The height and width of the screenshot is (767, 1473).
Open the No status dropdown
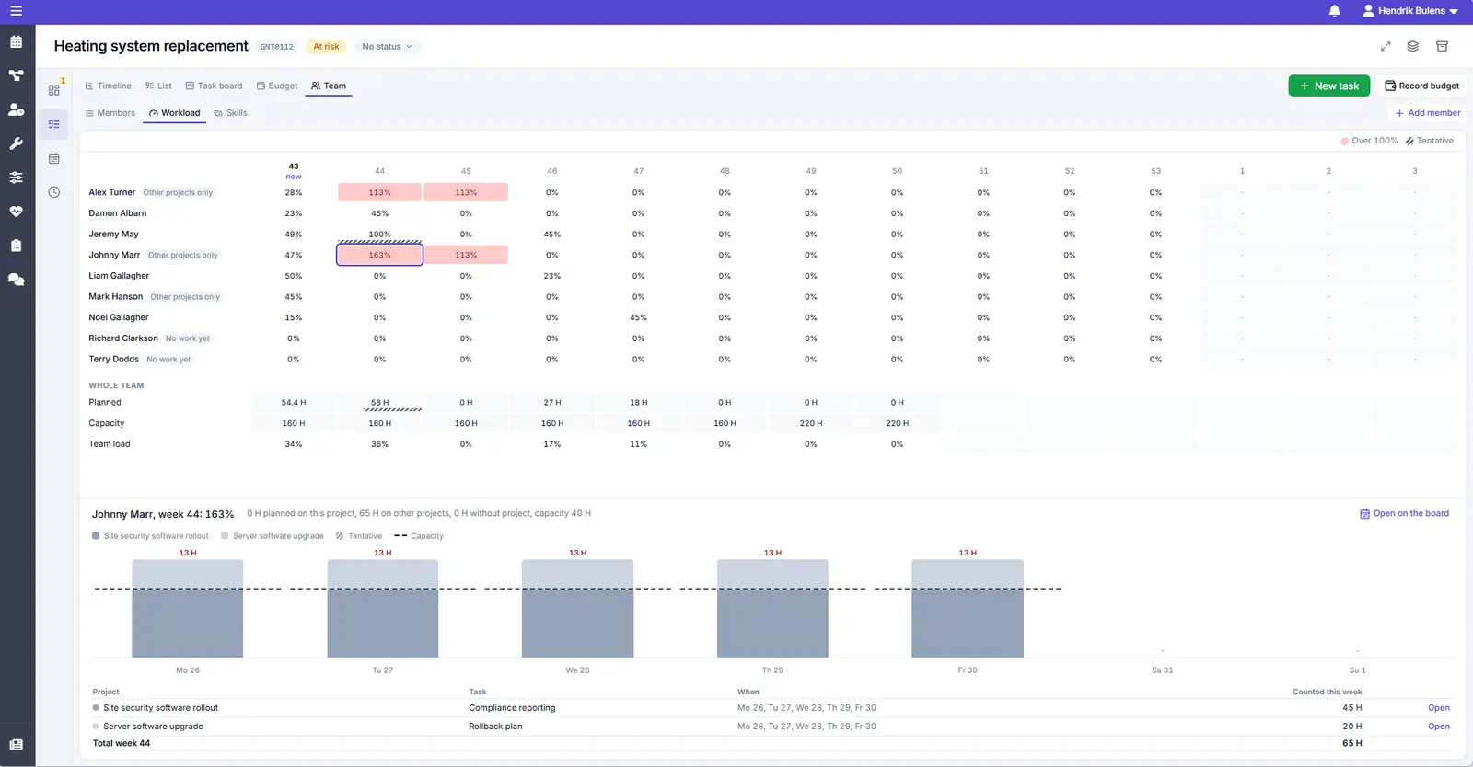pos(387,46)
